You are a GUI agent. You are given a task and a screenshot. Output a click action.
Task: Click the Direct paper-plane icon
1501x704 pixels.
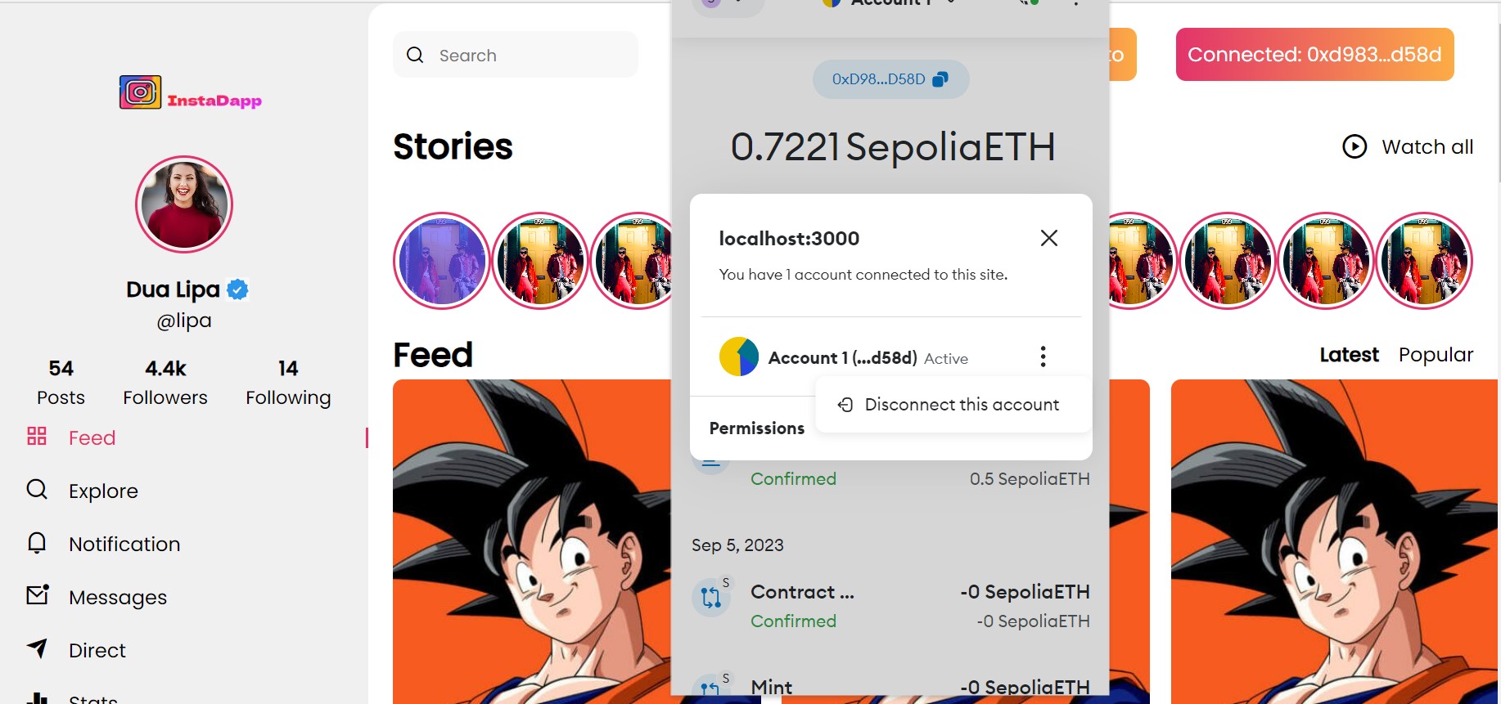pyautogui.click(x=38, y=648)
